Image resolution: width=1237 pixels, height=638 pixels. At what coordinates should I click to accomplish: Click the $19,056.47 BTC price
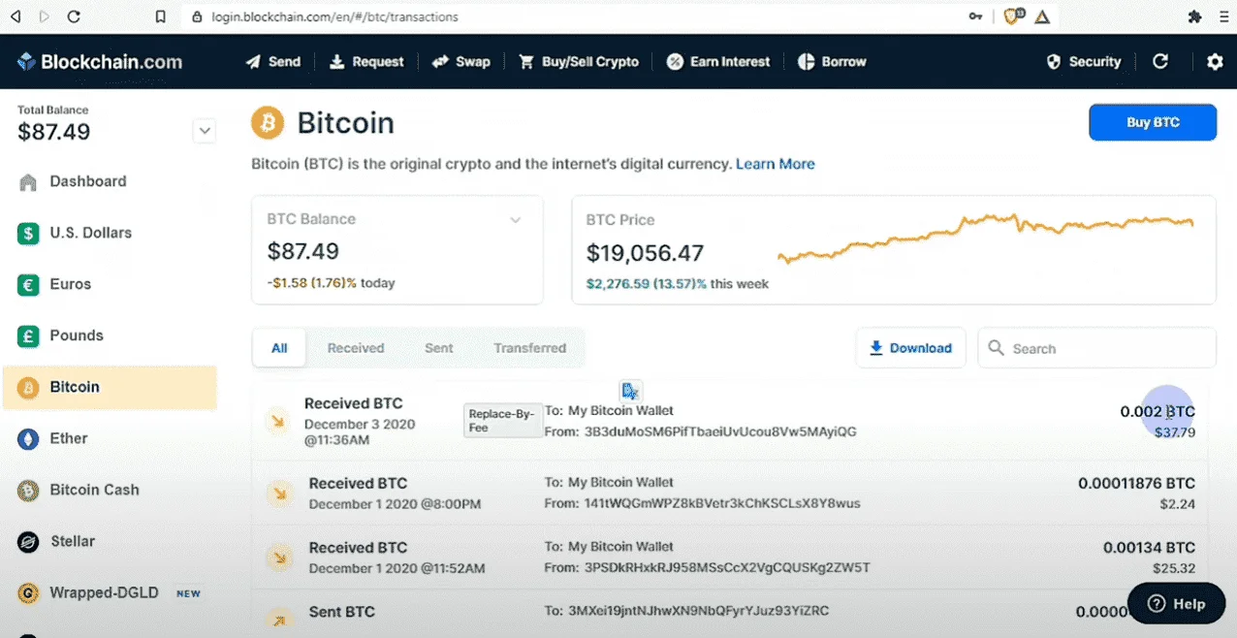(x=645, y=253)
